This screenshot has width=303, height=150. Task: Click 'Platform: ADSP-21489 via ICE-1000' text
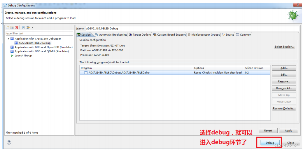coord(102,50)
